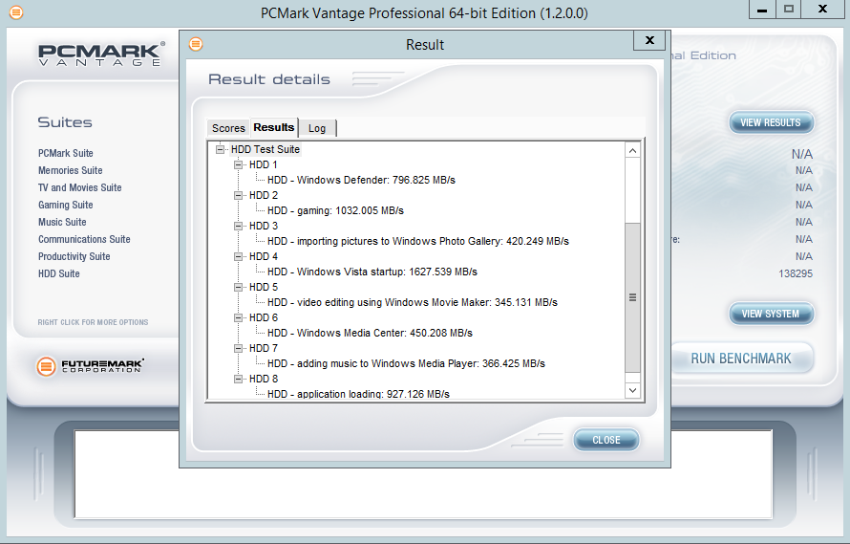Select the HDD Test Suite label

(x=266, y=149)
